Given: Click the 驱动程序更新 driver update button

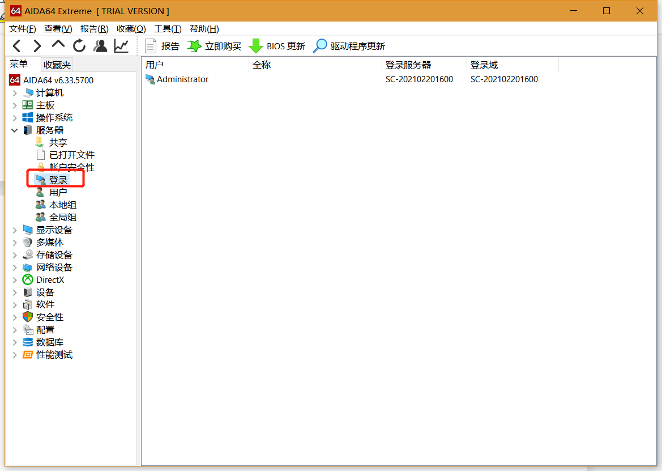Looking at the screenshot, I should pos(349,46).
